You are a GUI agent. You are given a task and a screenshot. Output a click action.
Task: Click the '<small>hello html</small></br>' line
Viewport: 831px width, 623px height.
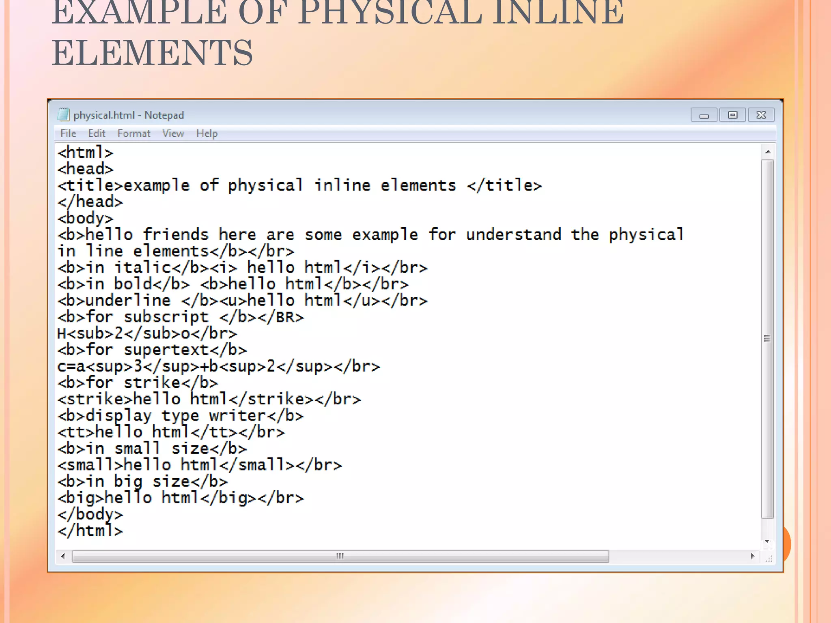pos(200,465)
